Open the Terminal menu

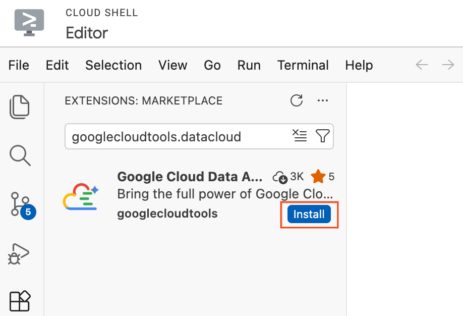303,65
